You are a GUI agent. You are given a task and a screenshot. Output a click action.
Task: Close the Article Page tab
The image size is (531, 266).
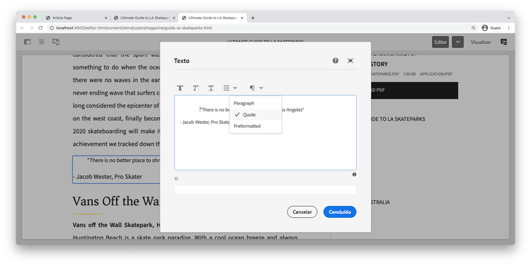105,18
